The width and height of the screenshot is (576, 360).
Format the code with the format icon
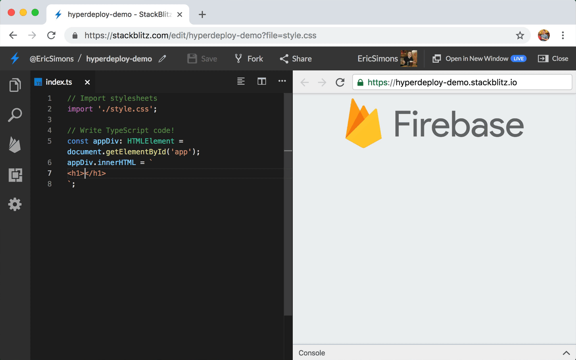click(x=241, y=81)
